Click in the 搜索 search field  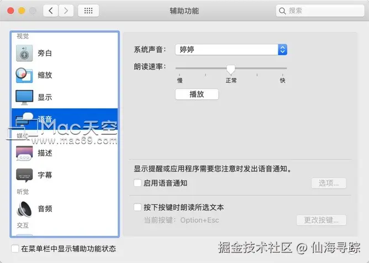(x=320, y=10)
